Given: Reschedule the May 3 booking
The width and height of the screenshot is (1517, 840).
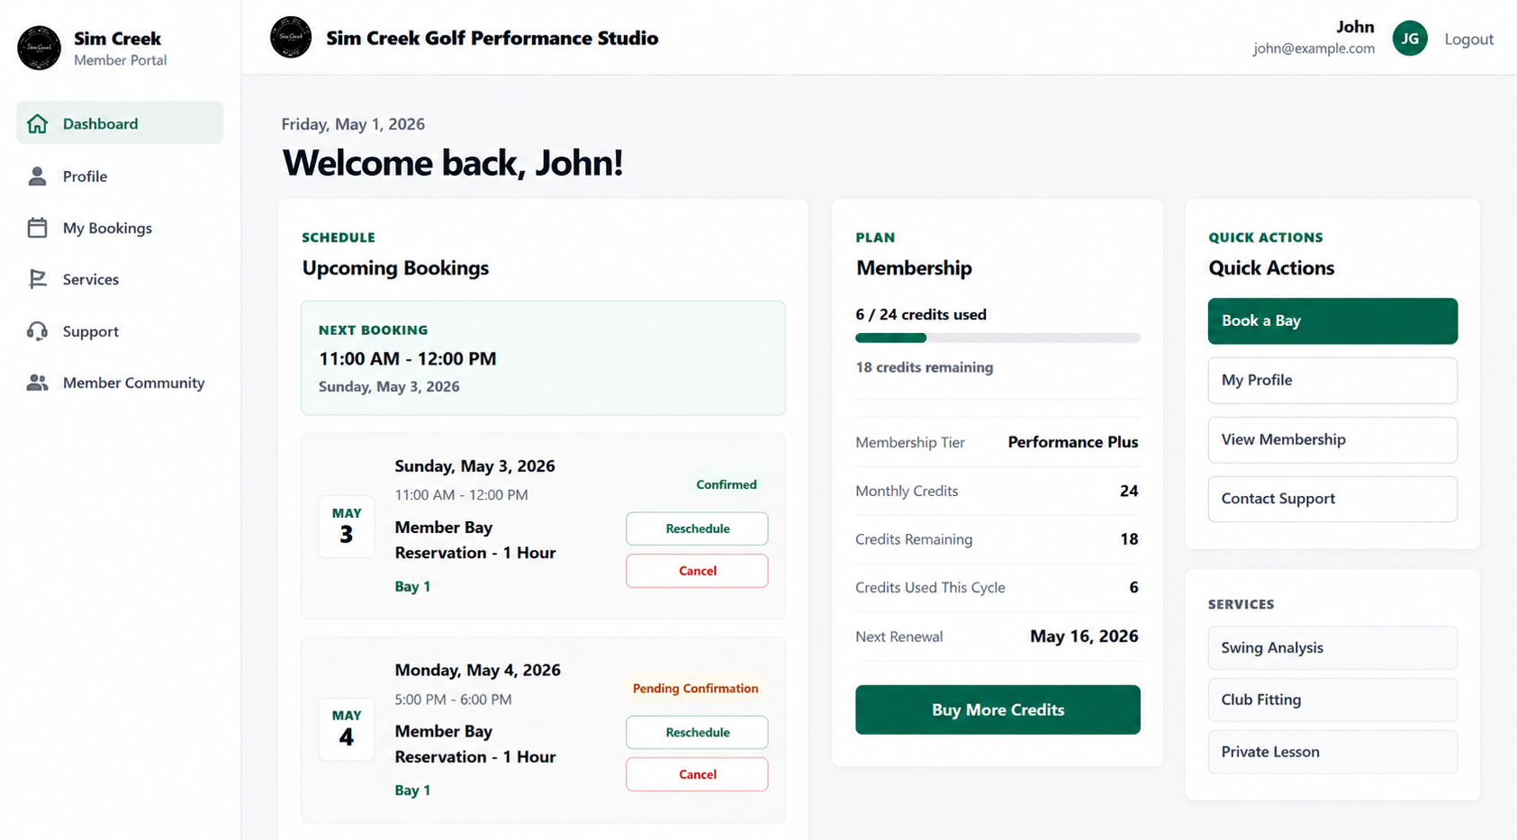Looking at the screenshot, I should [x=697, y=528].
